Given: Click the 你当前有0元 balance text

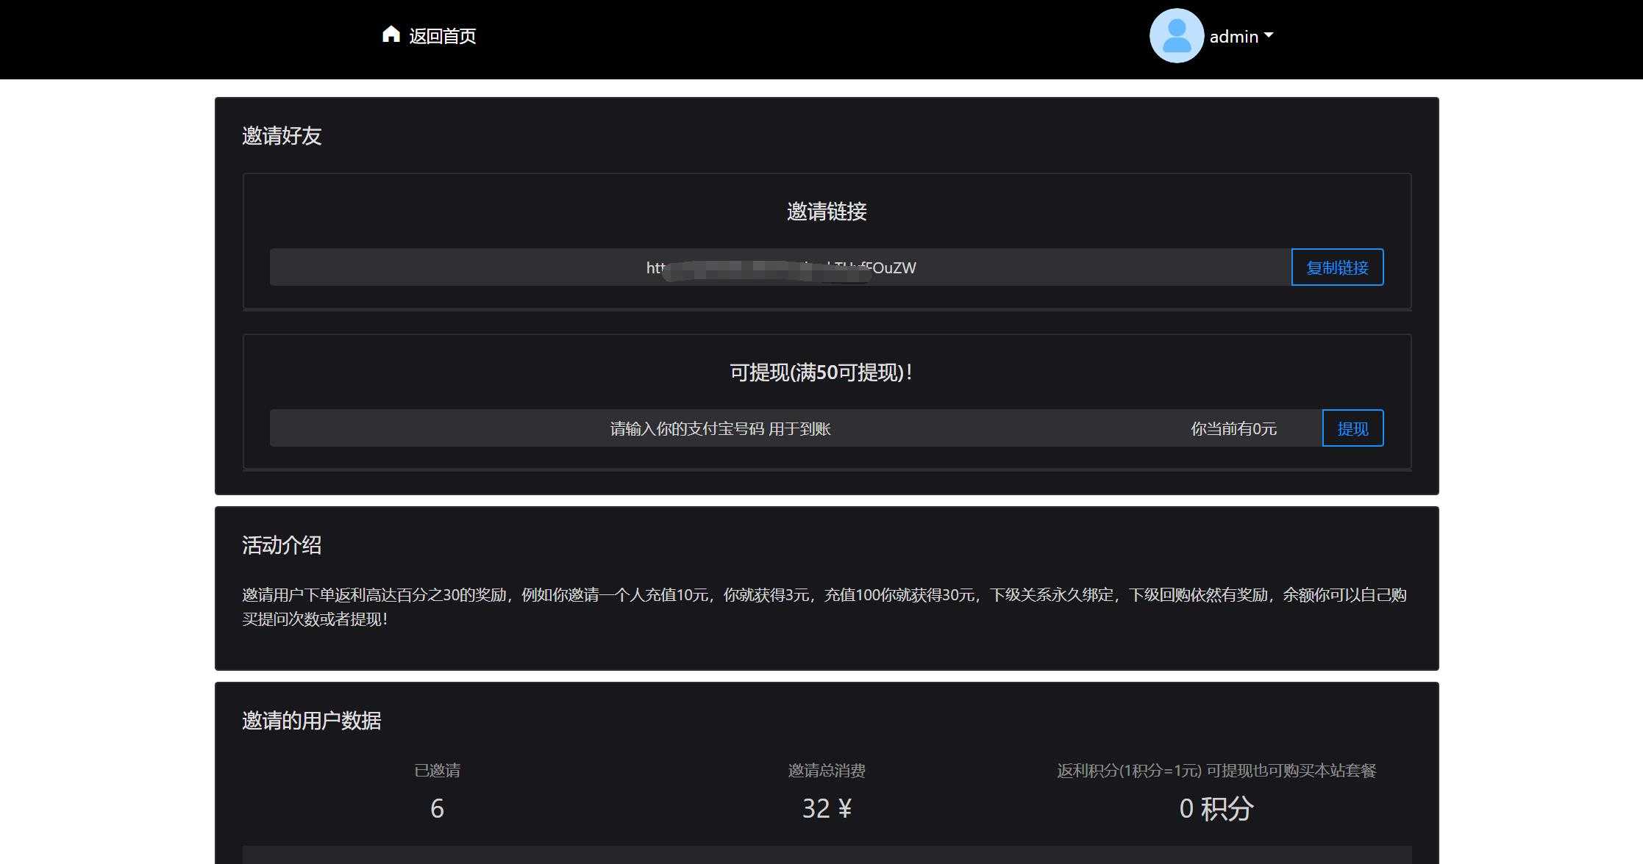Looking at the screenshot, I should pyautogui.click(x=1233, y=428).
